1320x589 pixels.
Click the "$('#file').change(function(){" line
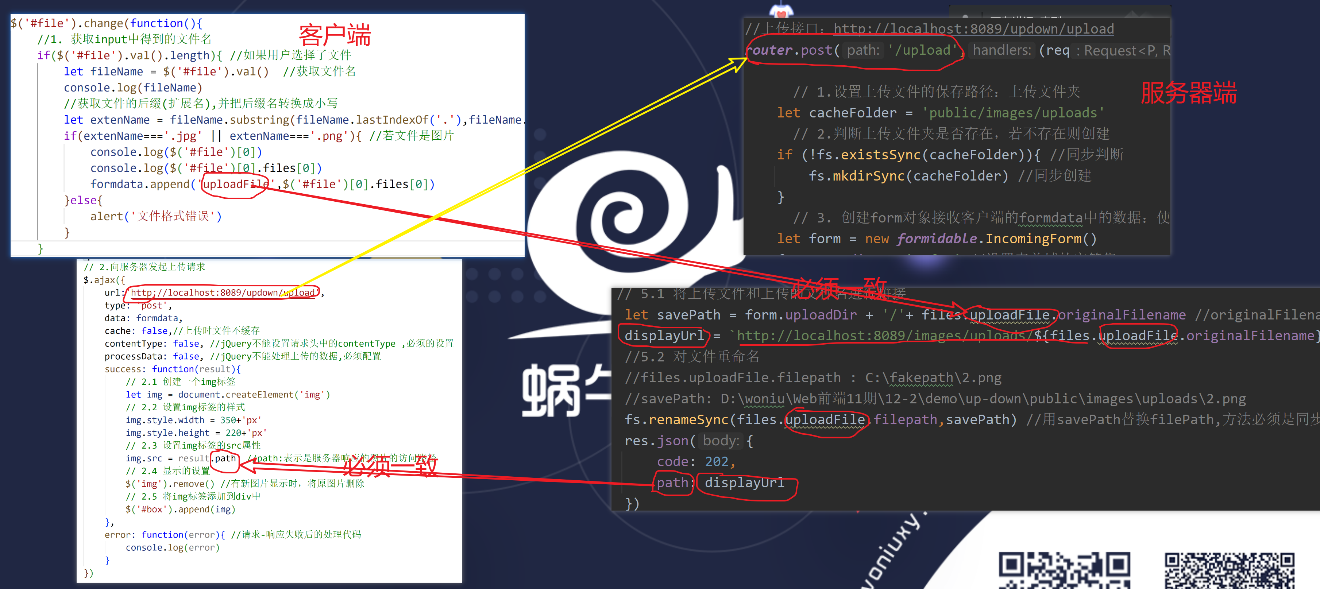(x=107, y=23)
